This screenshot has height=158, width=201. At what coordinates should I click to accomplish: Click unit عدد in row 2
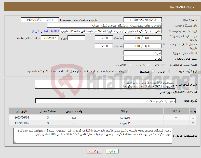coord(74,123)
